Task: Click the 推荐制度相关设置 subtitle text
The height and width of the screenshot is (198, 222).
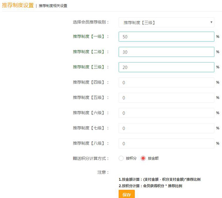Action: [53, 6]
